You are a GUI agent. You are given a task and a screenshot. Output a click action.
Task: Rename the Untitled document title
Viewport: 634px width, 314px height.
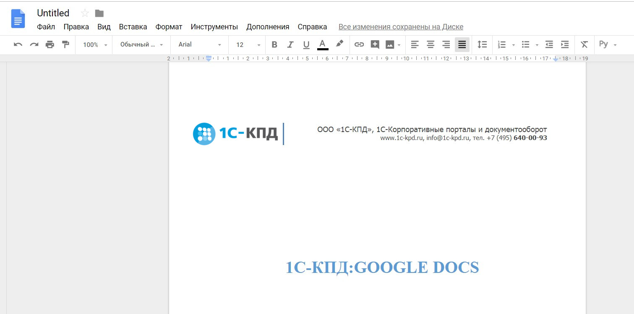pyautogui.click(x=53, y=13)
